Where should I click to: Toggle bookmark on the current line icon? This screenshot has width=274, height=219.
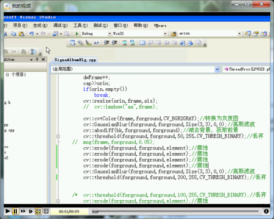click(142, 43)
